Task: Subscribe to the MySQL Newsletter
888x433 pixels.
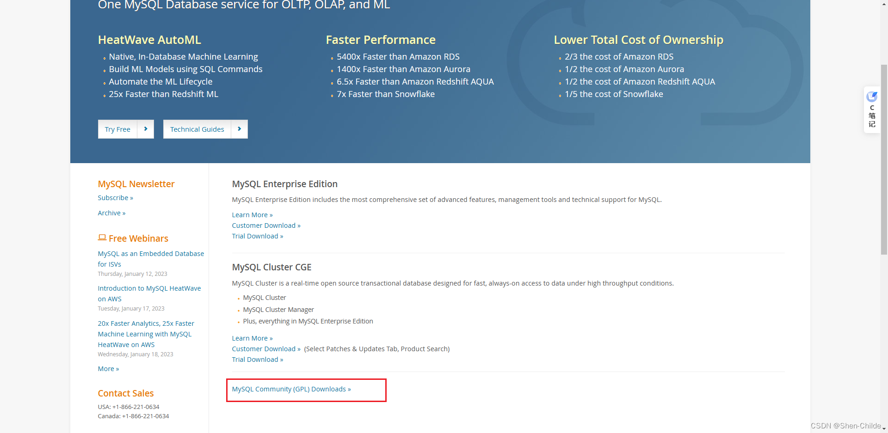Action: 115,198
